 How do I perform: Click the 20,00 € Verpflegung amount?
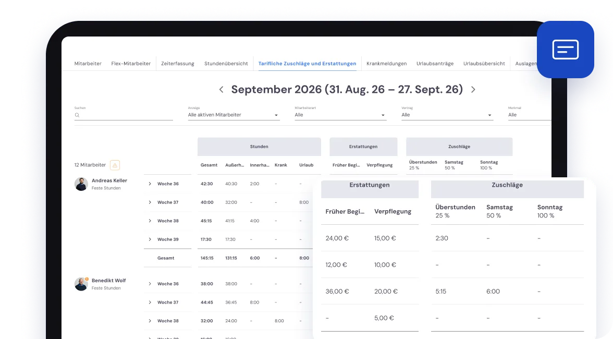pyautogui.click(x=386, y=292)
